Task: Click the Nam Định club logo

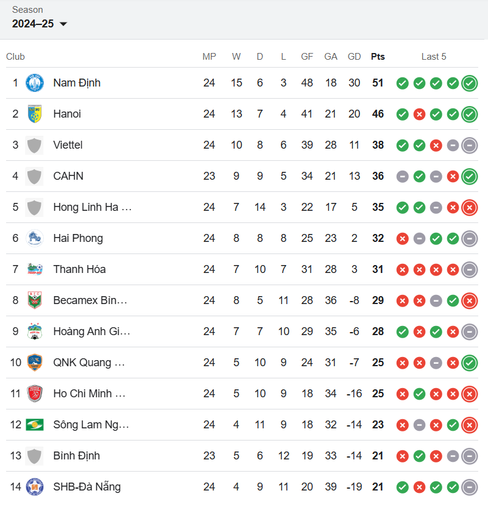Action: [35, 83]
